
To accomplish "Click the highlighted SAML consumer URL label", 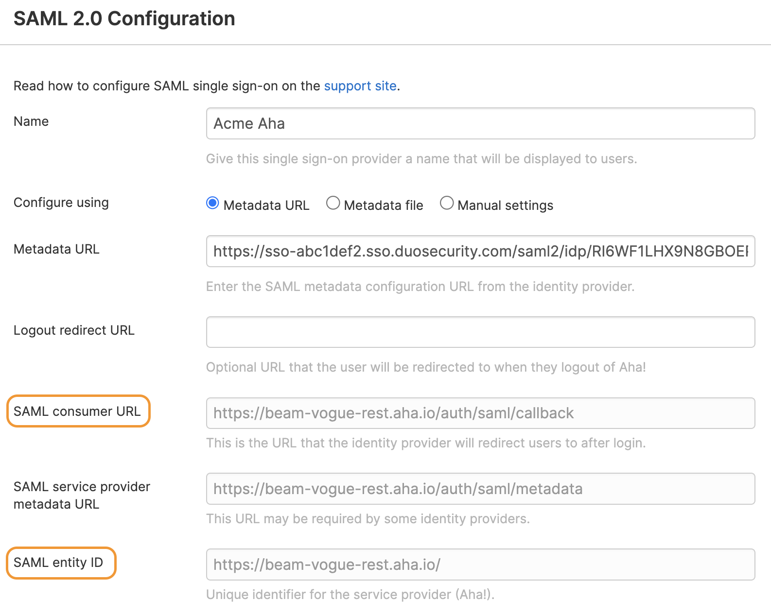I will click(x=78, y=411).
